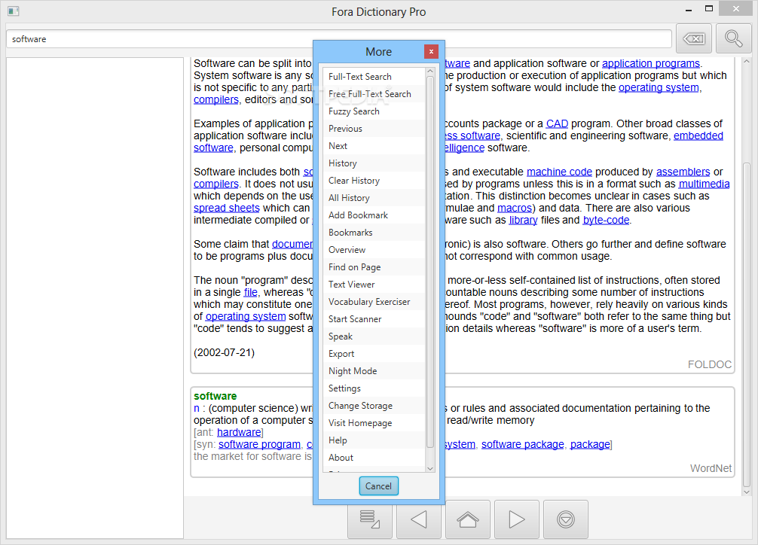Image resolution: width=758 pixels, height=545 pixels.
Task: Click the Cancel button
Action: [378, 486]
